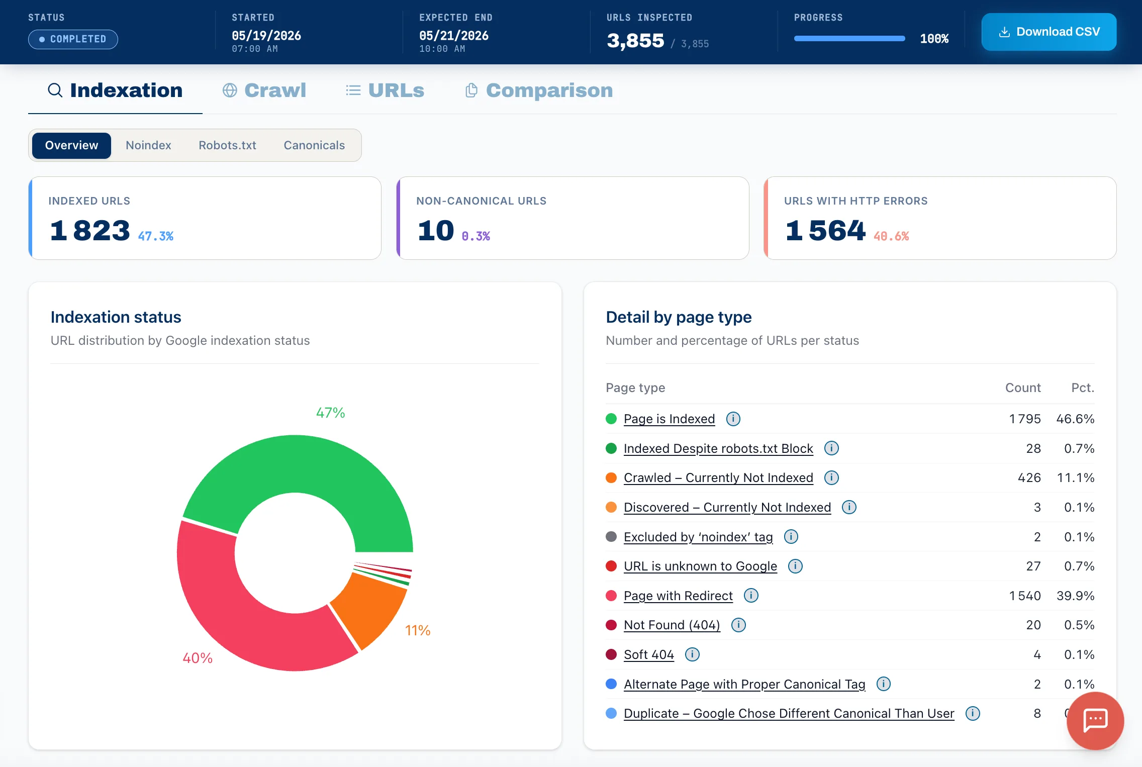Switch to the Crawl tab
Viewport: 1142px width, 767px height.
point(264,90)
